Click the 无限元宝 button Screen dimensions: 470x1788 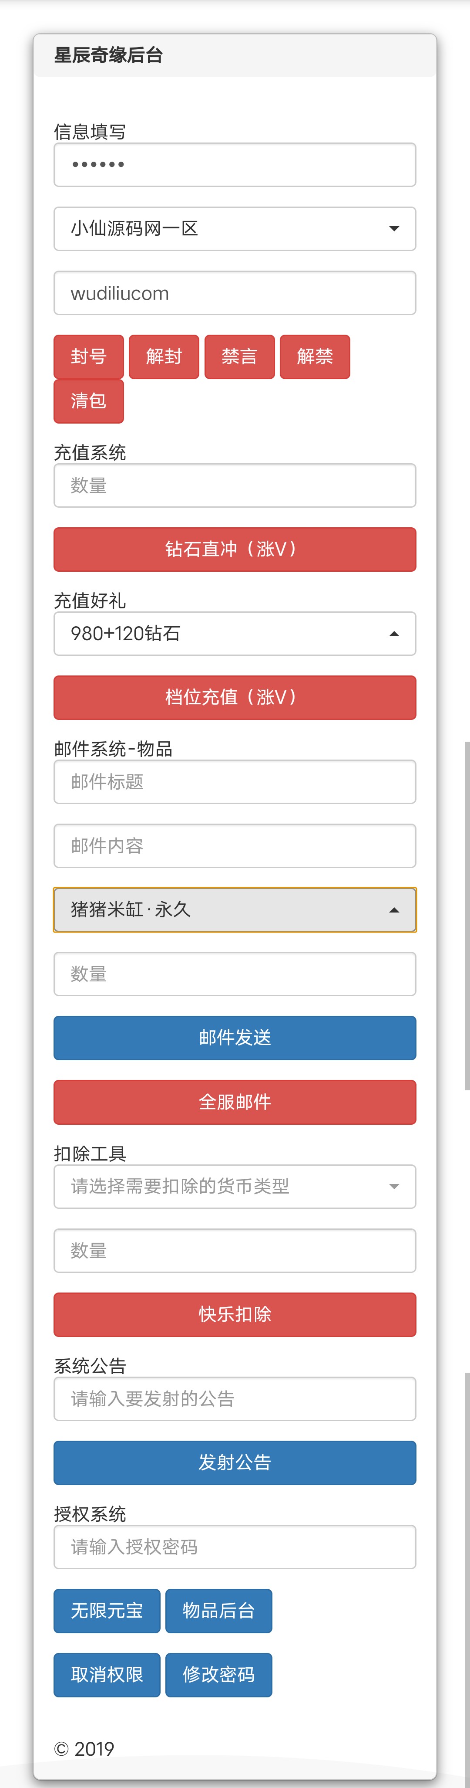(x=107, y=1610)
